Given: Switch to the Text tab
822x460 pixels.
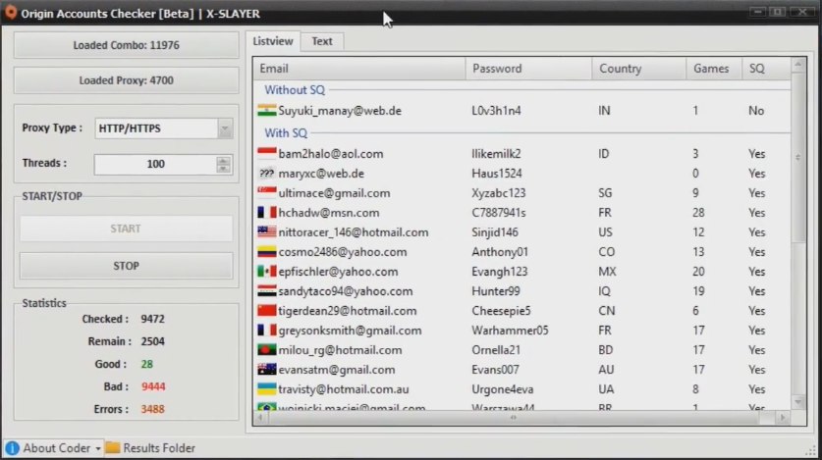Looking at the screenshot, I should pos(322,41).
